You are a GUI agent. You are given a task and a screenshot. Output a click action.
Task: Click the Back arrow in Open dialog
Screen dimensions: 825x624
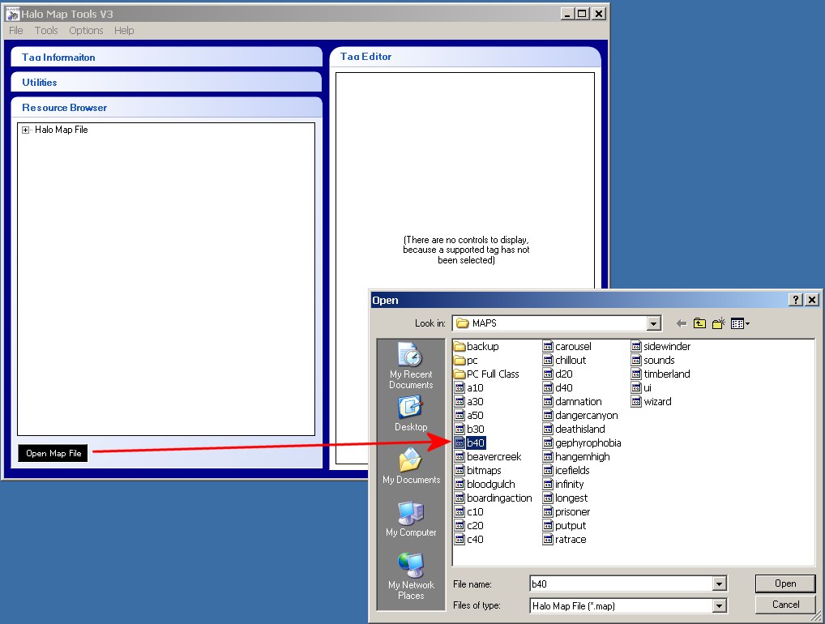tap(681, 323)
